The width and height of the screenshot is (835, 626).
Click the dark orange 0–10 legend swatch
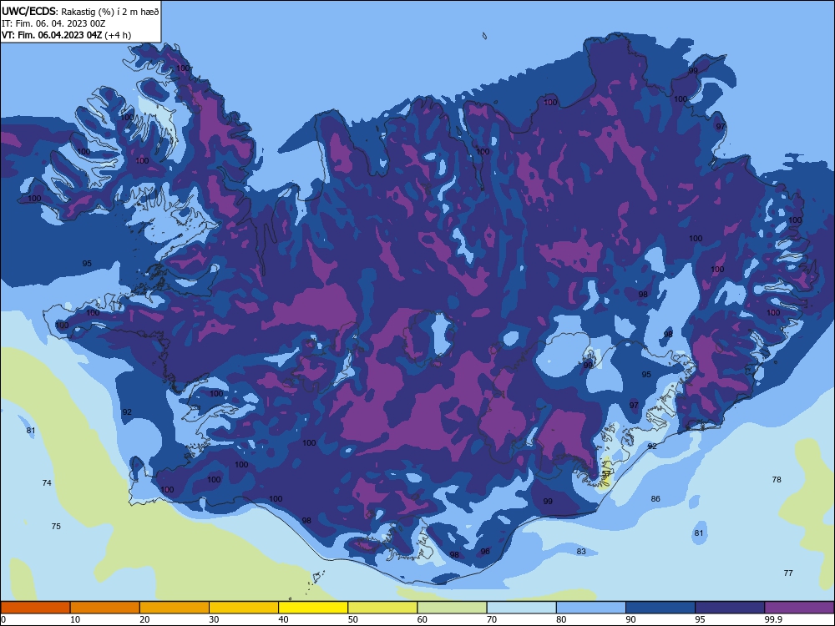click(x=35, y=608)
